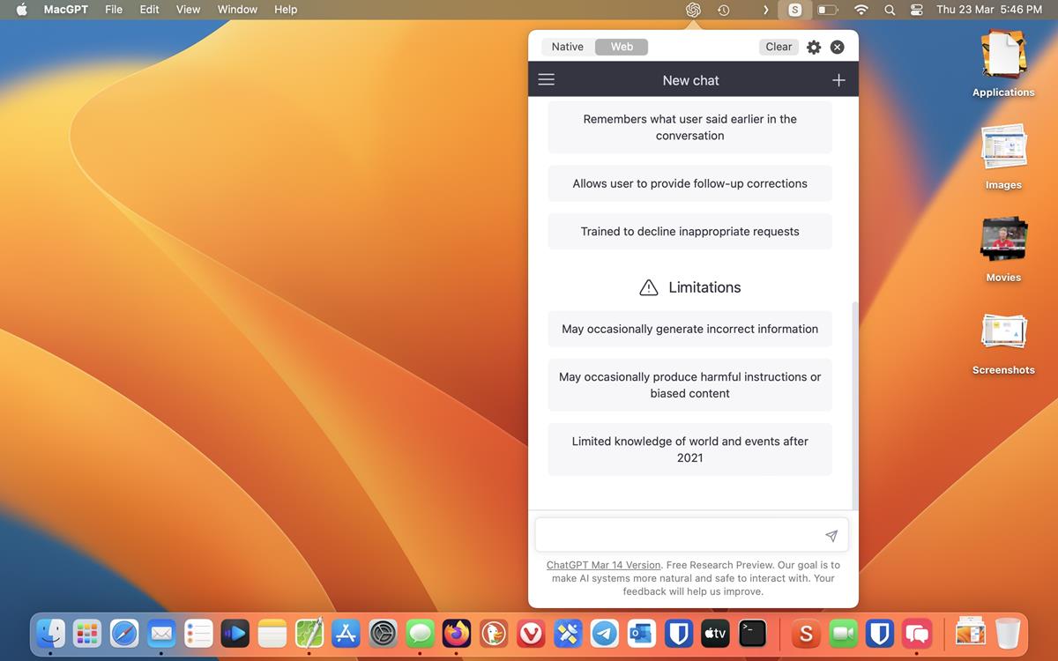1058x661 pixels.
Task: Open the ChatGPT Mar 14 Version link
Action: 603,565
